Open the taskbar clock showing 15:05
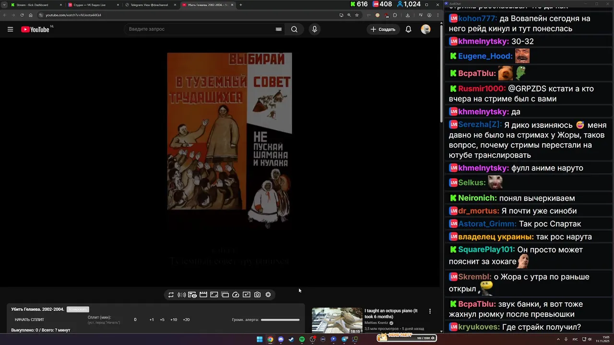This screenshot has height=345, width=614. coord(602,339)
